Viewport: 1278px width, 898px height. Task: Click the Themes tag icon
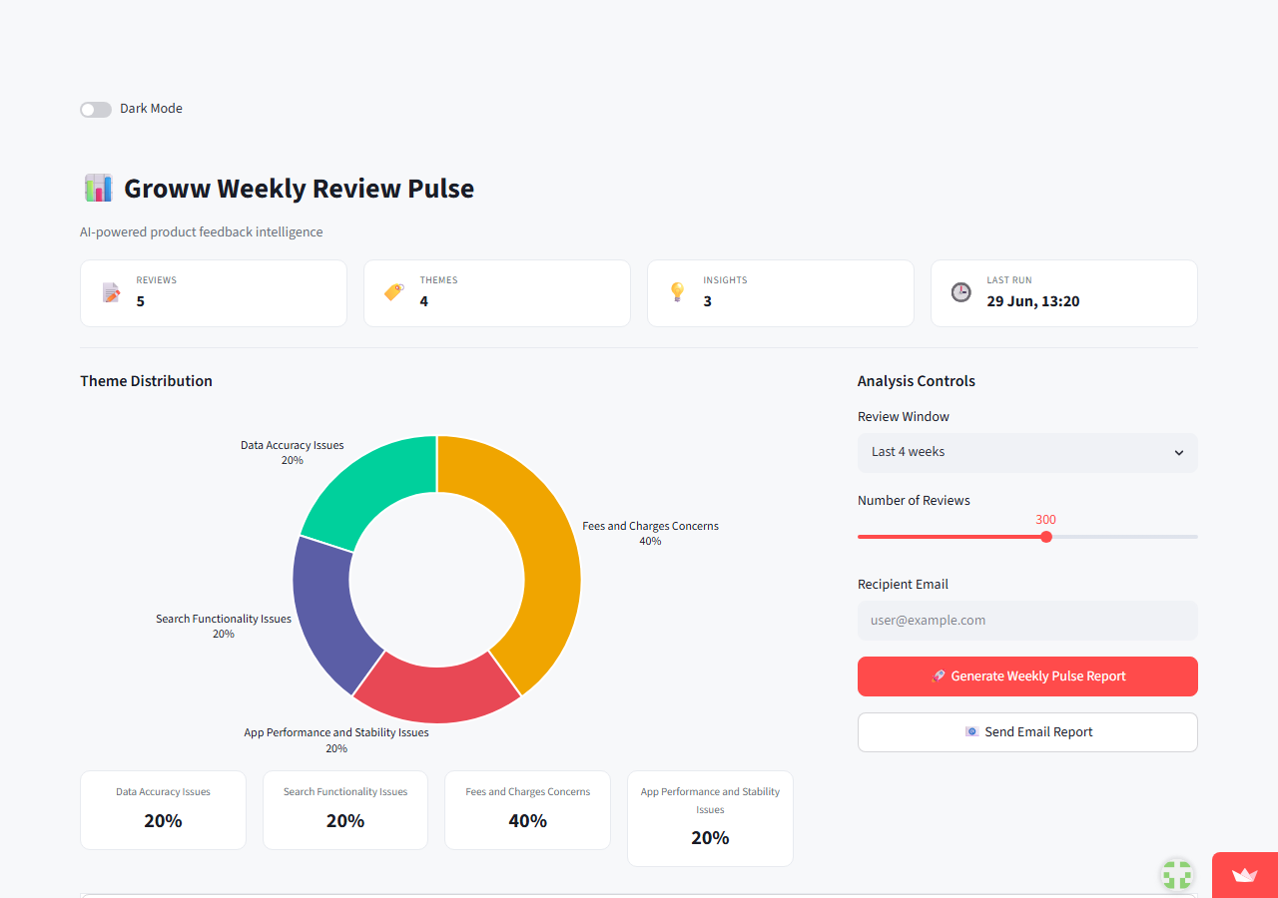point(394,292)
